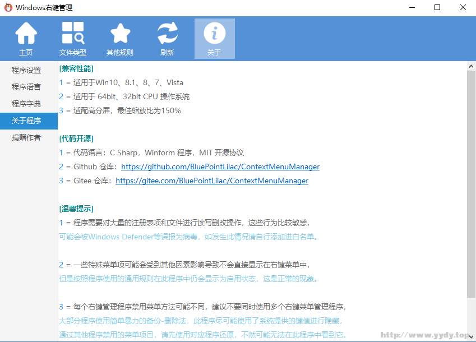Screen dimensions: 476x342
Task: Select the 关于 info icon
Action: coord(215,39)
